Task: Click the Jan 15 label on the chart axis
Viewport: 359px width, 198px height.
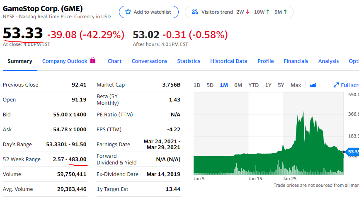Action: 255,179
